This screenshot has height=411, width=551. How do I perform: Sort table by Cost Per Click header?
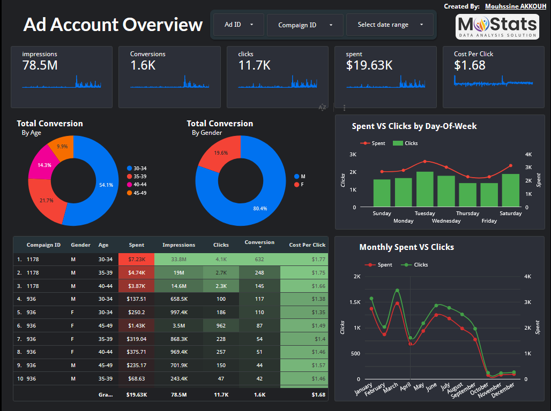click(307, 245)
